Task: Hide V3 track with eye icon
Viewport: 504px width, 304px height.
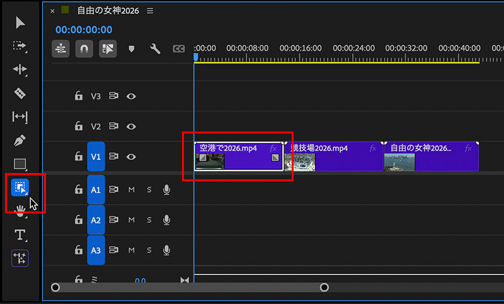Action: pyautogui.click(x=131, y=96)
